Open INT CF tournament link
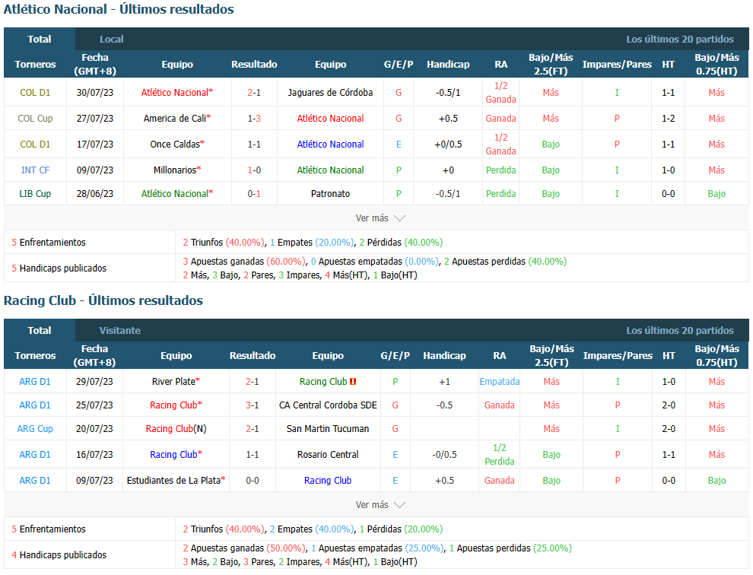This screenshot has height=575, width=753. (x=35, y=170)
